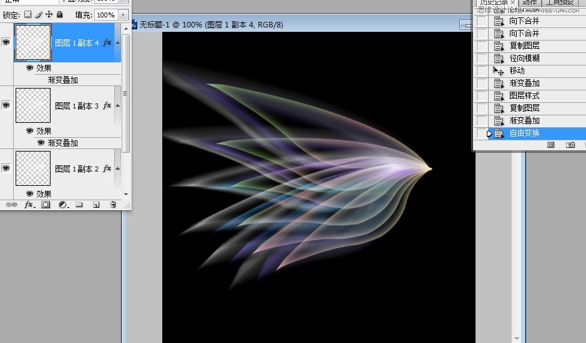Open the fill (填充) slider dropdown
This screenshot has height=343, width=586.
pyautogui.click(x=122, y=14)
